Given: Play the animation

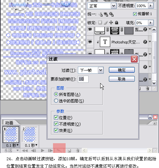Looking at the screenshot, I should pos(43,151).
